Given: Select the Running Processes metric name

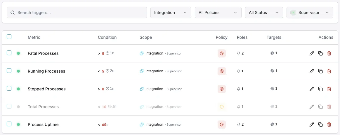Looking at the screenshot, I should [x=46, y=71].
